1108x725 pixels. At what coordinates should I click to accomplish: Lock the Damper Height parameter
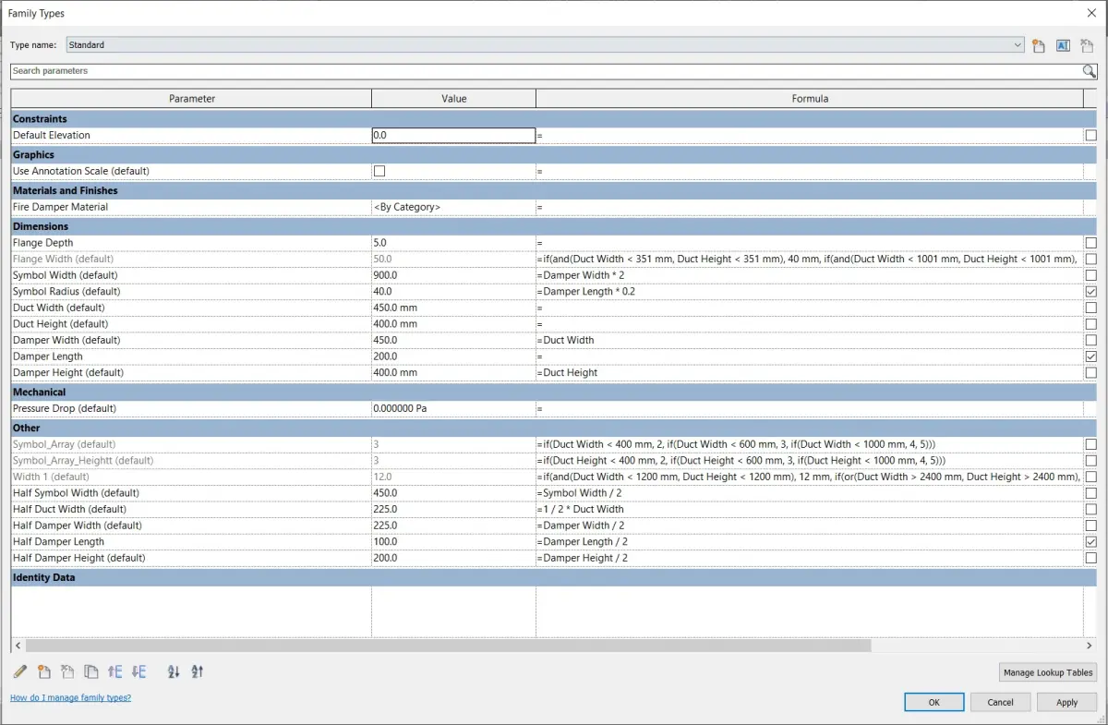pyautogui.click(x=1091, y=373)
